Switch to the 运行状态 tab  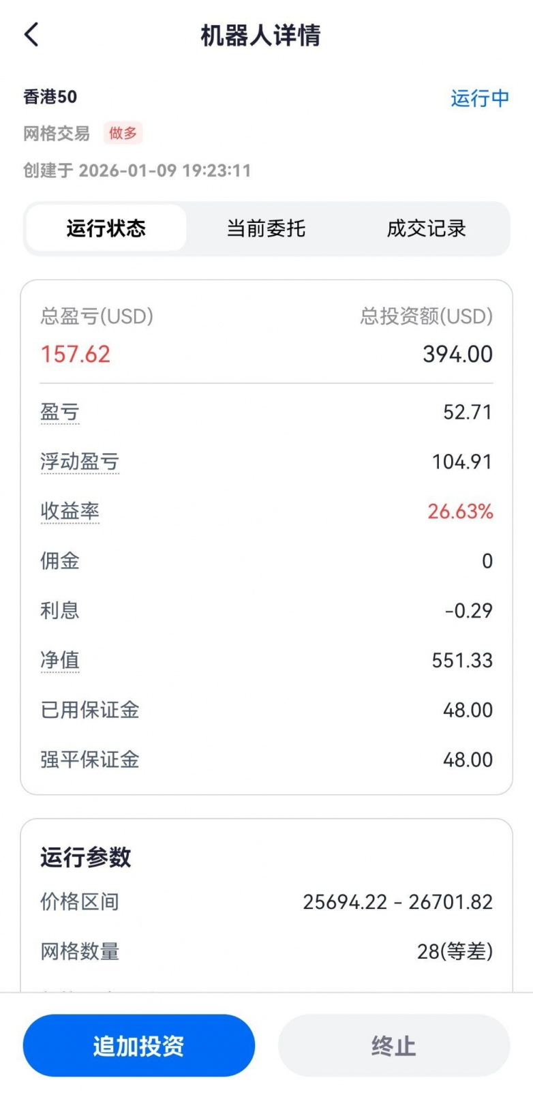(106, 228)
